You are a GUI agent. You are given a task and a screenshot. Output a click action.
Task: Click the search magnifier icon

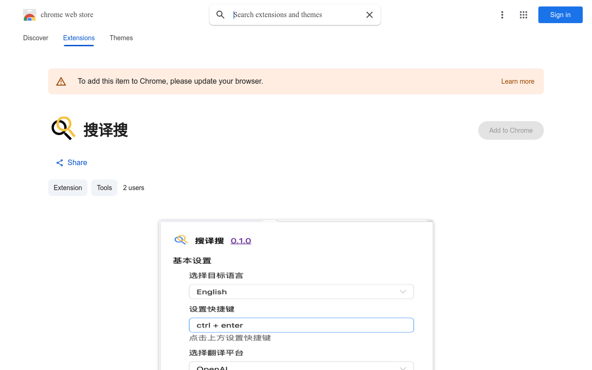click(x=221, y=15)
